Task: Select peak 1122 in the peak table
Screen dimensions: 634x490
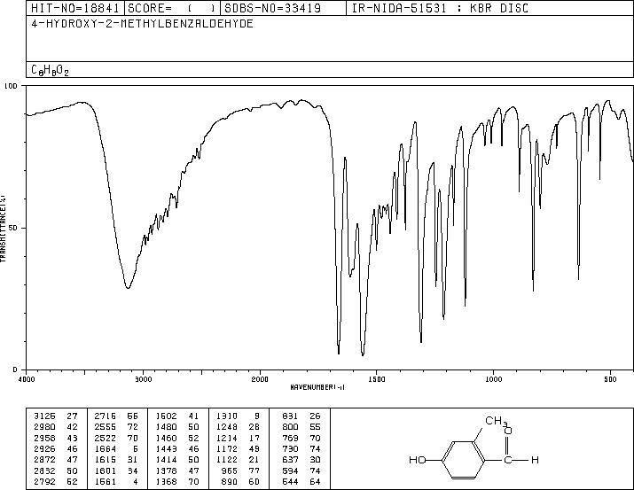Action: coord(227,460)
